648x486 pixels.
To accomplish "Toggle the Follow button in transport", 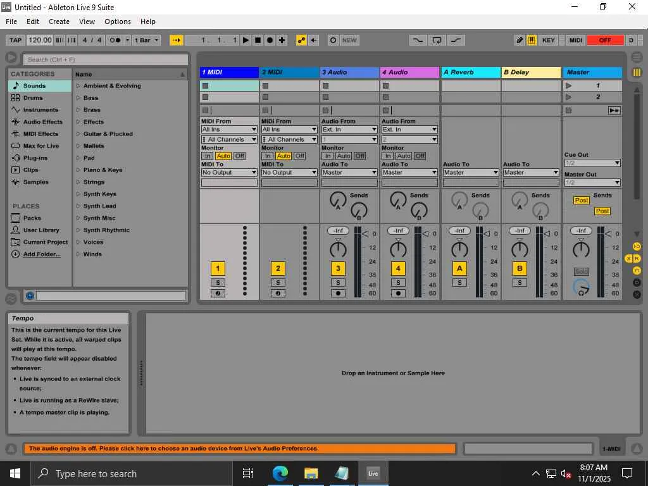I will [177, 40].
